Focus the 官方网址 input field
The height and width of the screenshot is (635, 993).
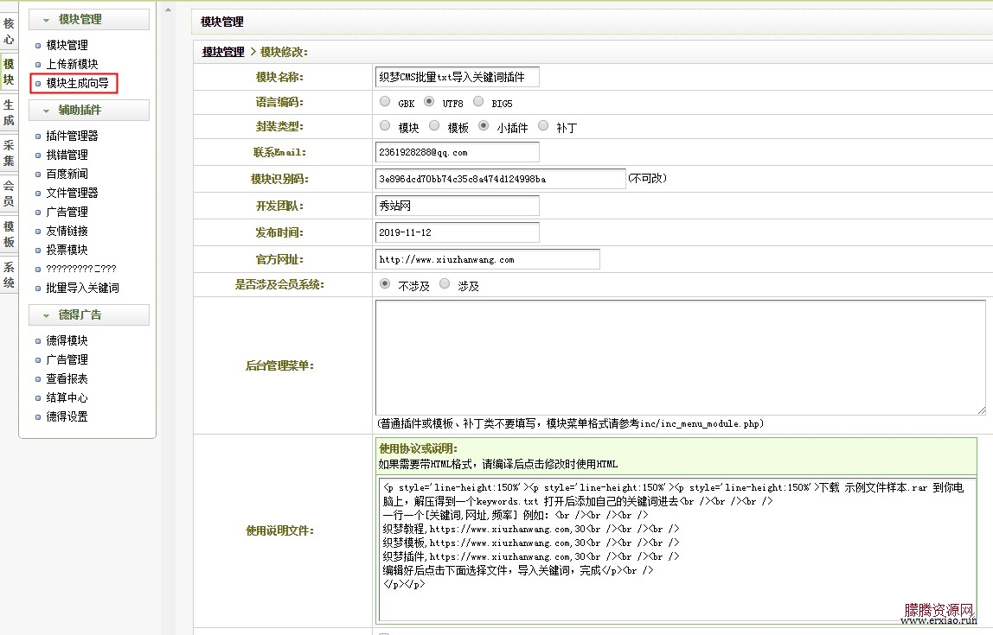point(488,259)
